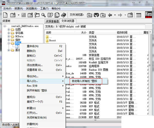Click the grayed-out Save toolbar icon
The image size is (154, 128).
[24, 15]
